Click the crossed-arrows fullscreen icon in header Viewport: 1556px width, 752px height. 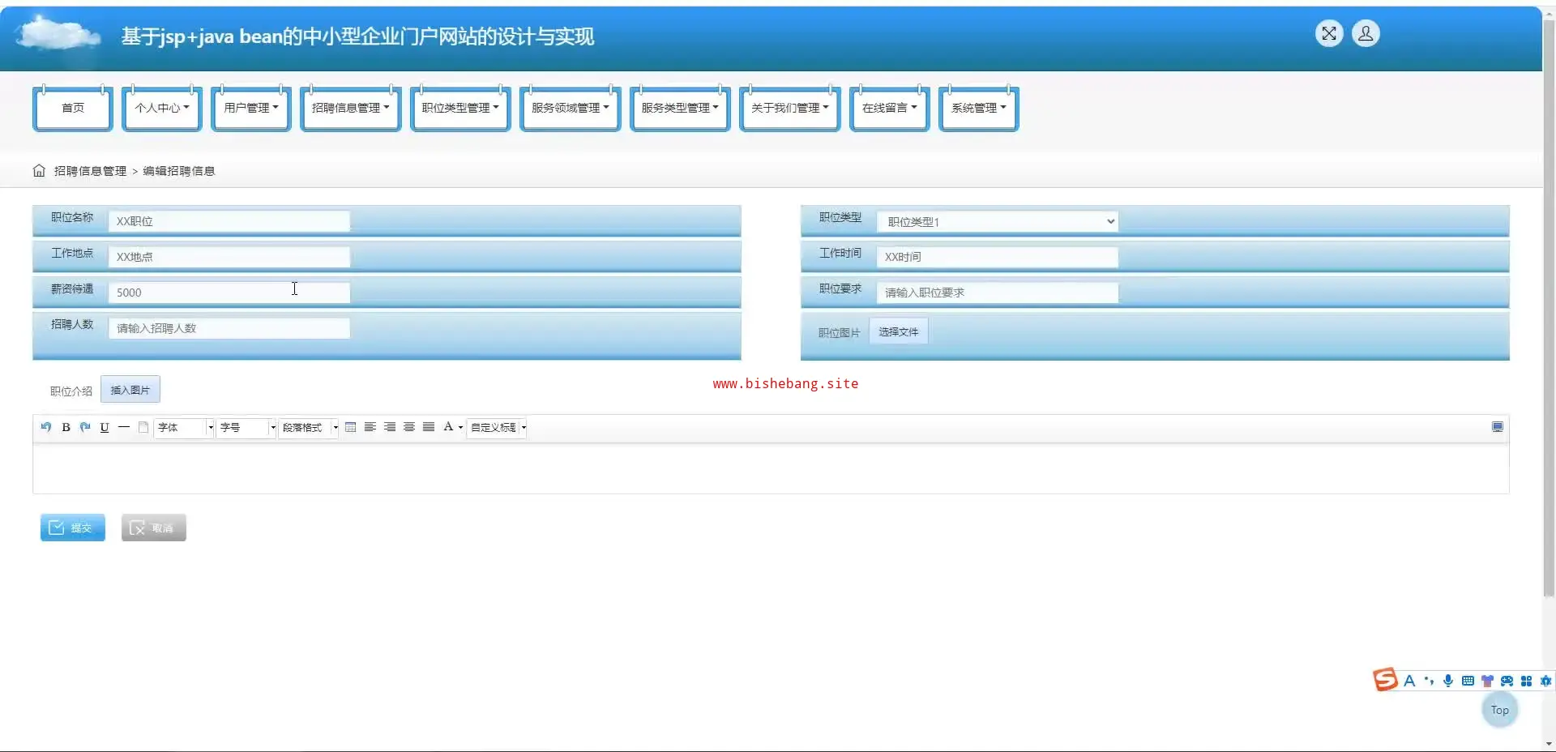click(x=1329, y=33)
